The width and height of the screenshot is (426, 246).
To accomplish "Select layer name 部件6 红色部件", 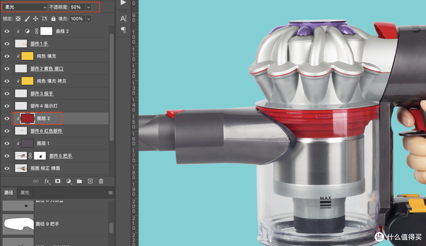I will pos(47,131).
